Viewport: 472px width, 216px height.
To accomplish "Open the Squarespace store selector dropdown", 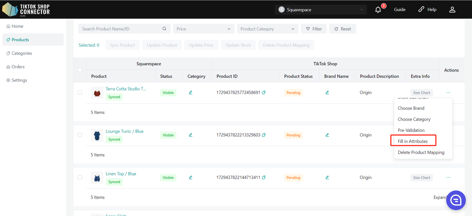I will tap(321, 10).
